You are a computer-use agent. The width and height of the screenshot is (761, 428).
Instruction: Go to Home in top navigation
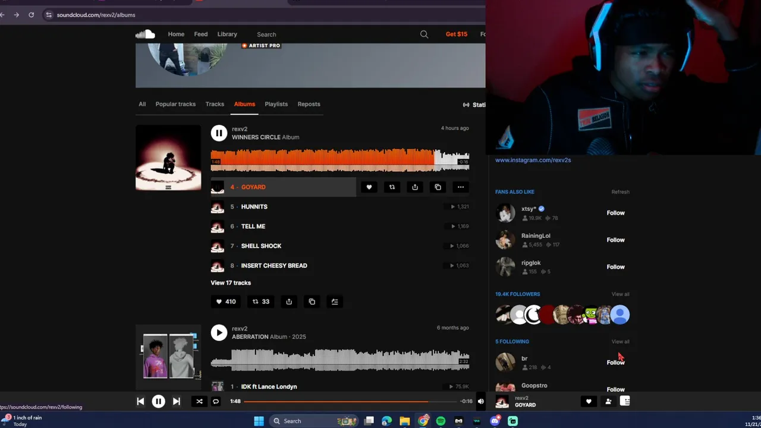pos(176,34)
